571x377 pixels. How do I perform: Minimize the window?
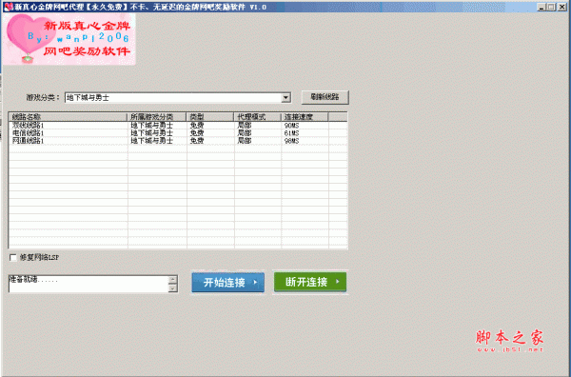pyautogui.click(x=541, y=7)
